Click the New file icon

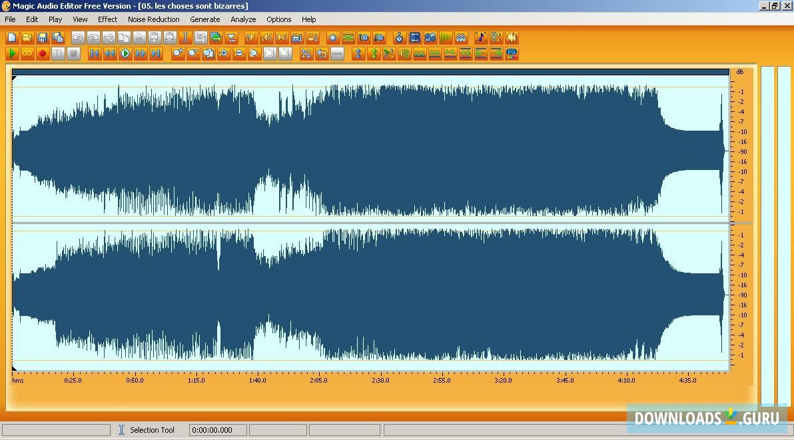[x=12, y=38]
